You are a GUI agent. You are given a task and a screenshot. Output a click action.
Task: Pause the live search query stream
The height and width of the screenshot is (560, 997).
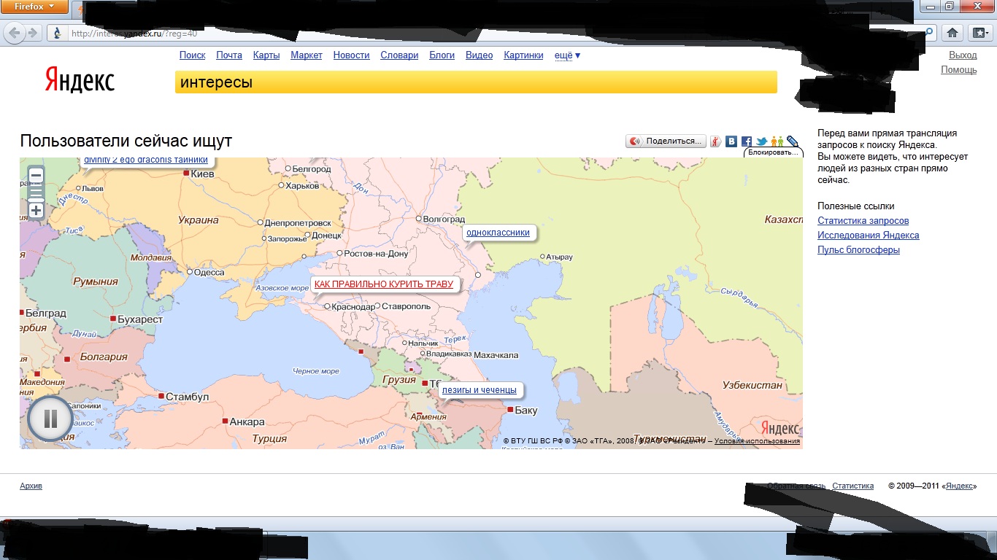50,419
